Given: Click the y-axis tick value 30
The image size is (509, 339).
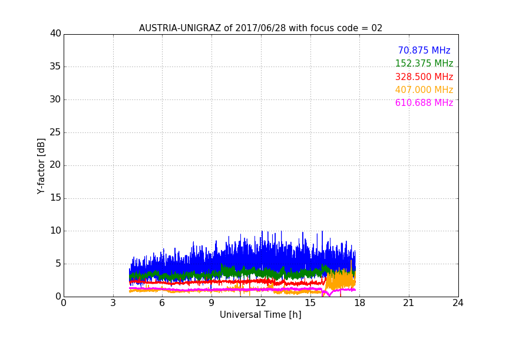Looking at the screenshot, I should pos(55,99).
